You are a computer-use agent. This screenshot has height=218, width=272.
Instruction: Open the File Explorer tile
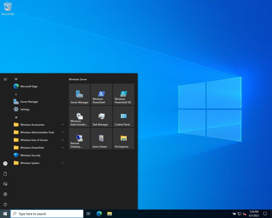tap(123, 138)
